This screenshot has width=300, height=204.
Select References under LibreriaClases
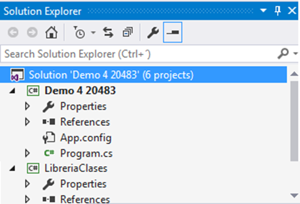[85, 199]
